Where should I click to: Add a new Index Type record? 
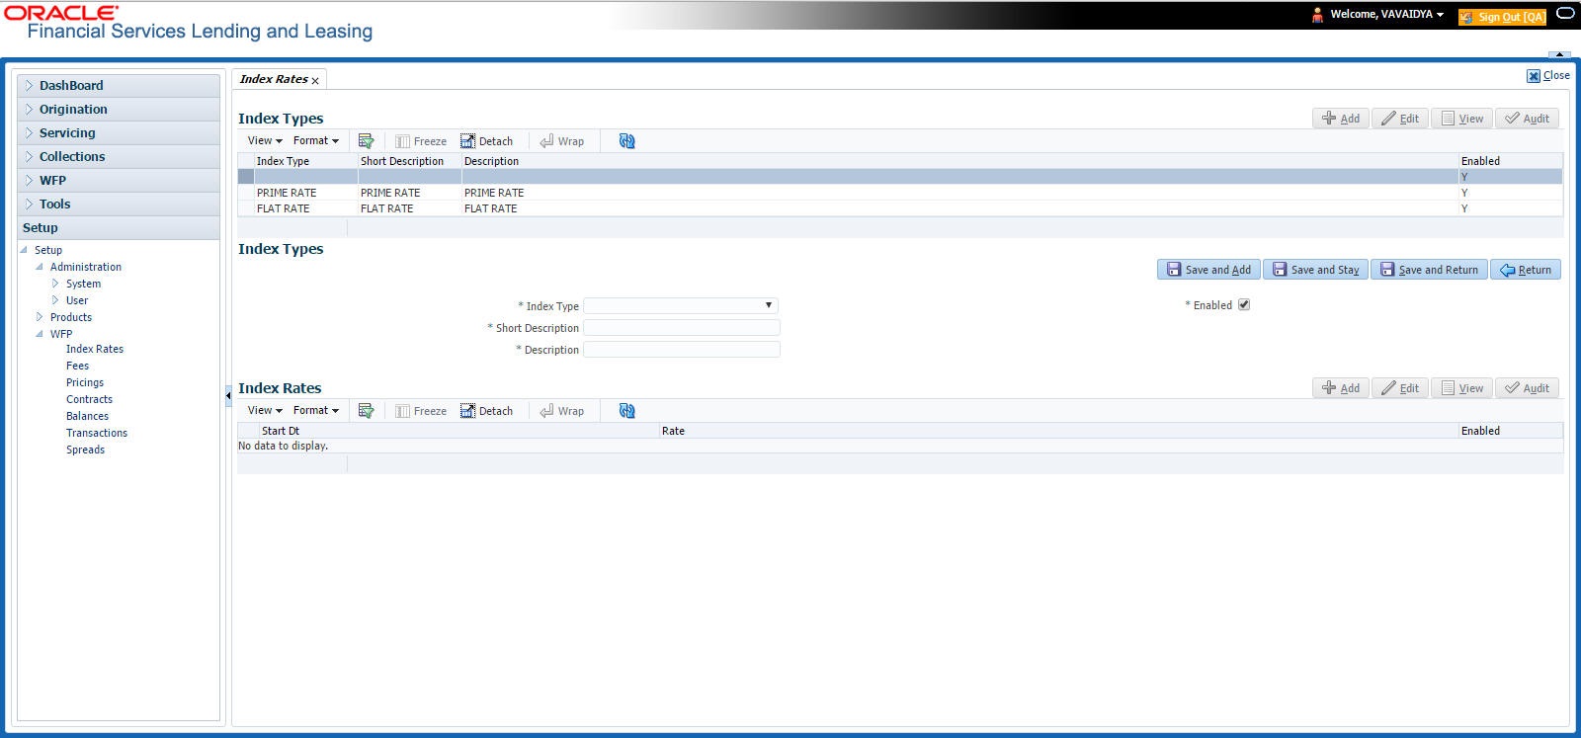tap(1341, 119)
